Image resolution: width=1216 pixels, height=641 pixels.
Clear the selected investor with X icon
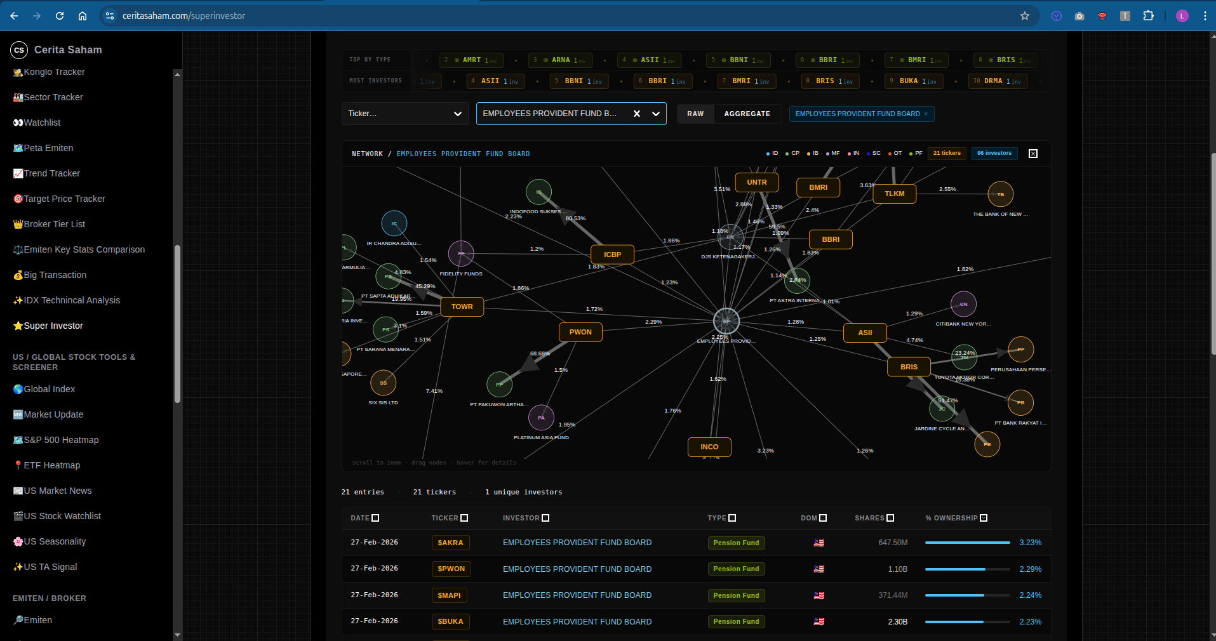pyautogui.click(x=636, y=114)
